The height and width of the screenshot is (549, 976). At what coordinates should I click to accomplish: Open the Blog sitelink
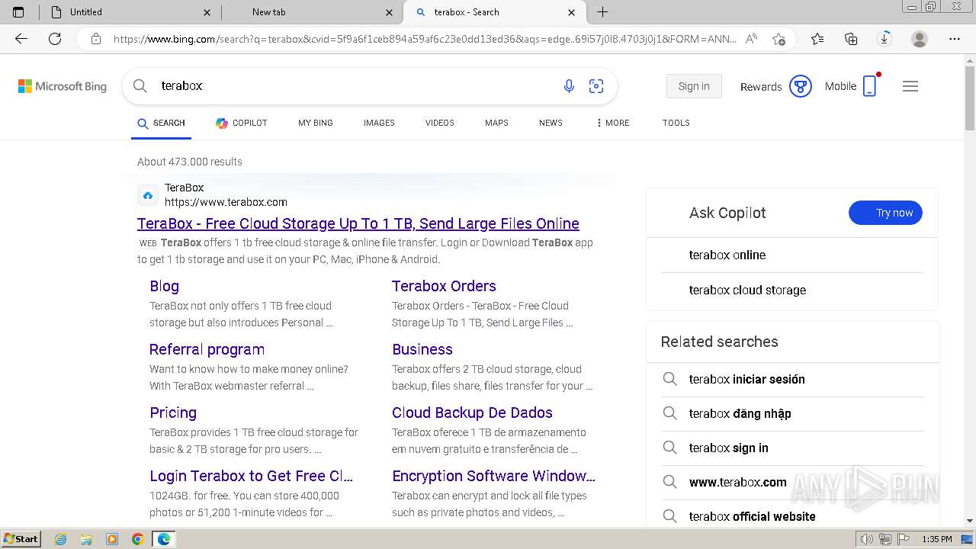point(164,286)
